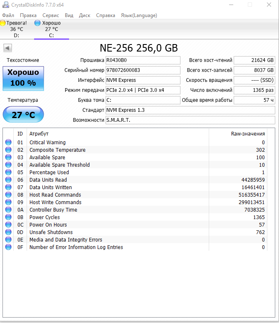Viewport: 279px width, 323px height.
Task: Click the status dot for Host Write Commands
Action: coord(8,202)
